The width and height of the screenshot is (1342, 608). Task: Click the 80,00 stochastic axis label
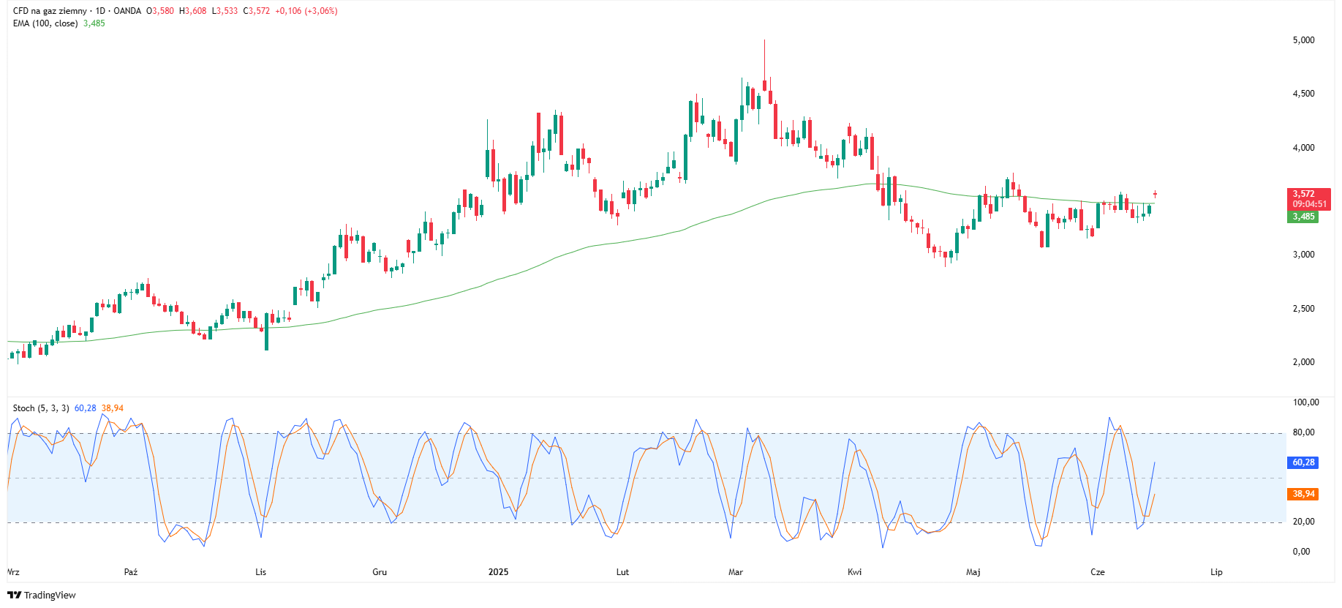click(1304, 432)
